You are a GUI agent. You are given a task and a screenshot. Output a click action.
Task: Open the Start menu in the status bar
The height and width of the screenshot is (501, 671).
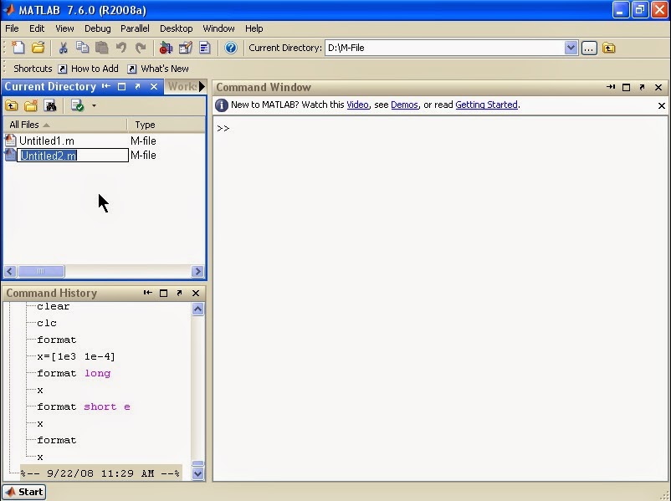(x=23, y=492)
